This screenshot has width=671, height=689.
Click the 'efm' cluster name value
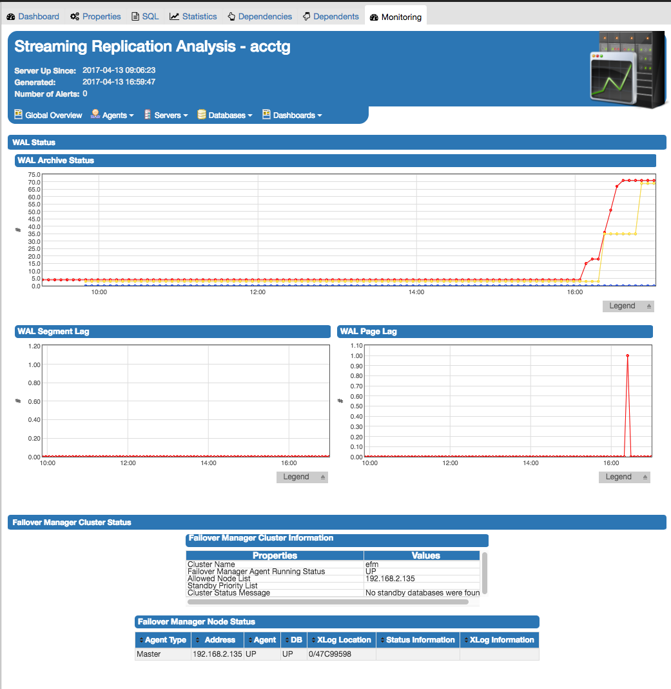click(372, 564)
